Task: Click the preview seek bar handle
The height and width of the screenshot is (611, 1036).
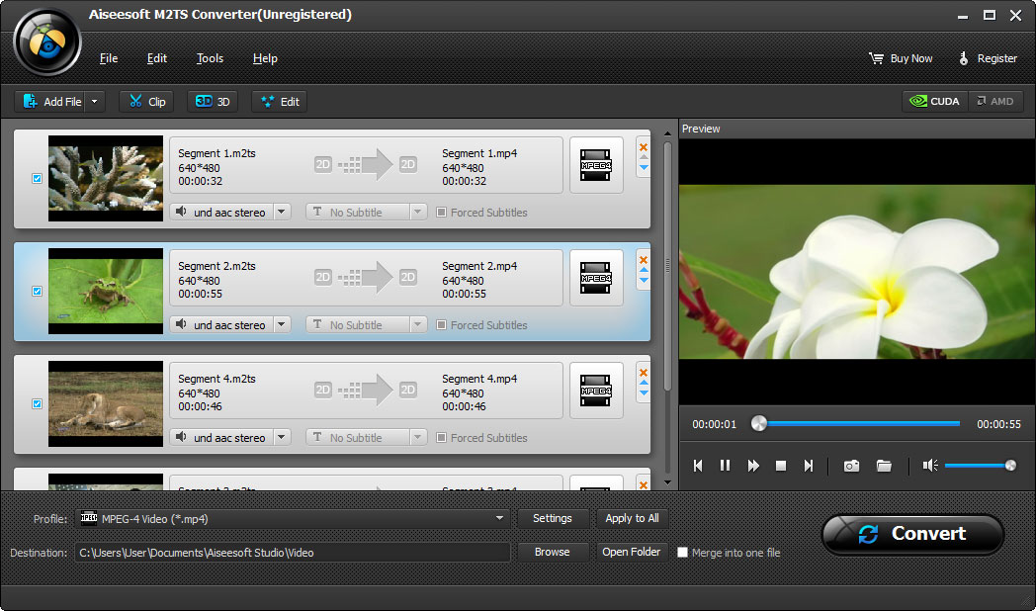Action: (x=759, y=423)
